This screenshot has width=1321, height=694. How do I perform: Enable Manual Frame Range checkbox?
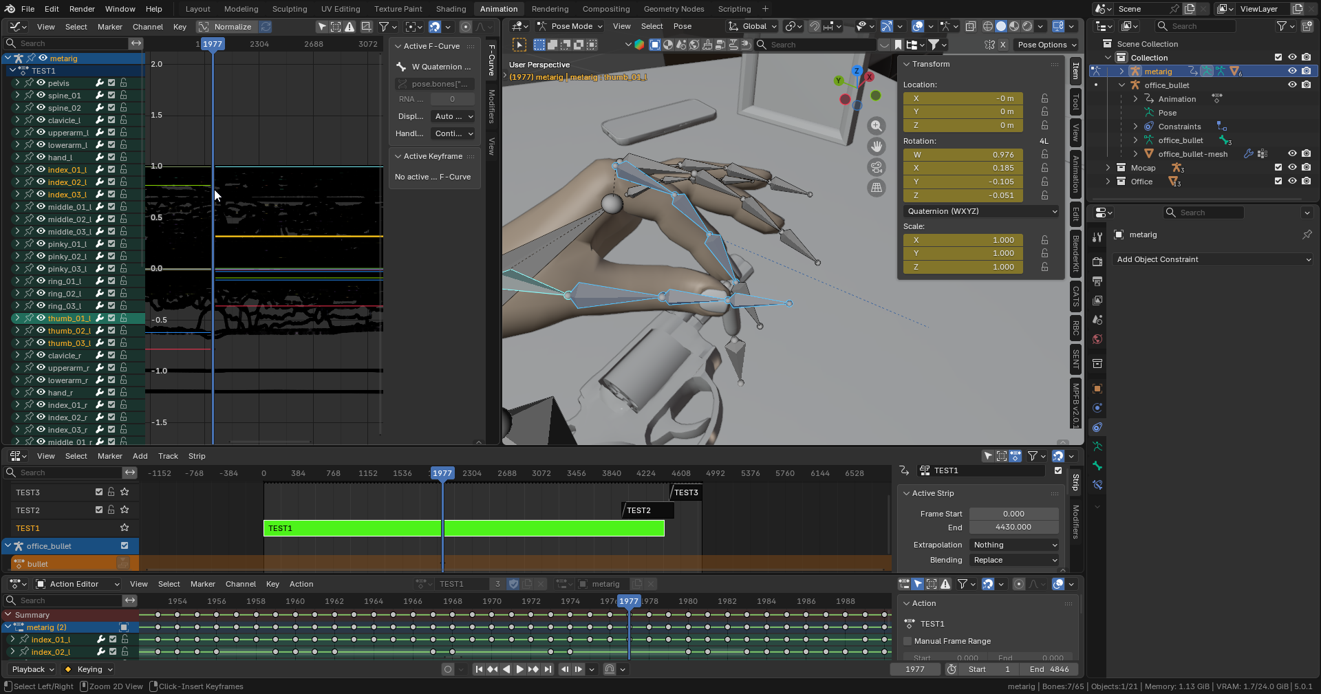click(x=907, y=641)
